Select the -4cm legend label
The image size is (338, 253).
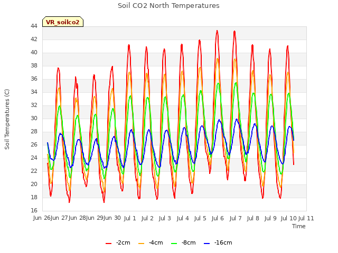click(156, 242)
